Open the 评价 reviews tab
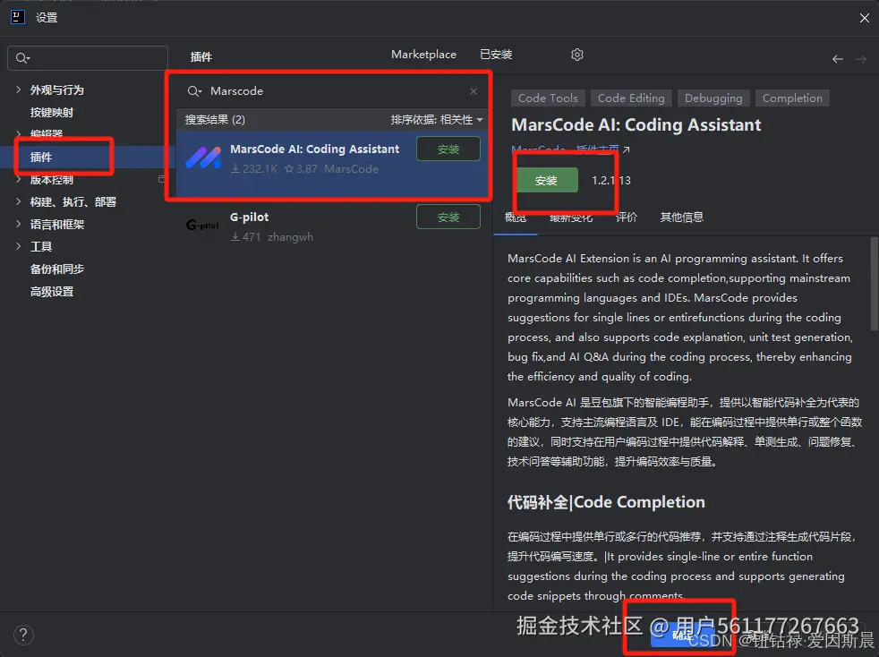Image resolution: width=879 pixels, height=657 pixels. click(627, 217)
